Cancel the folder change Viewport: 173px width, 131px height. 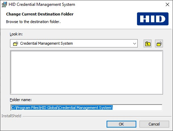[x=154, y=124]
